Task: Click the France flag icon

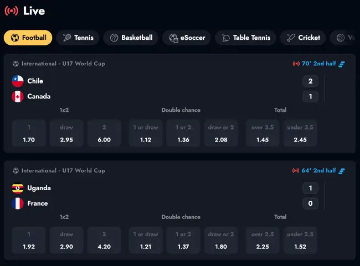Action: point(18,204)
